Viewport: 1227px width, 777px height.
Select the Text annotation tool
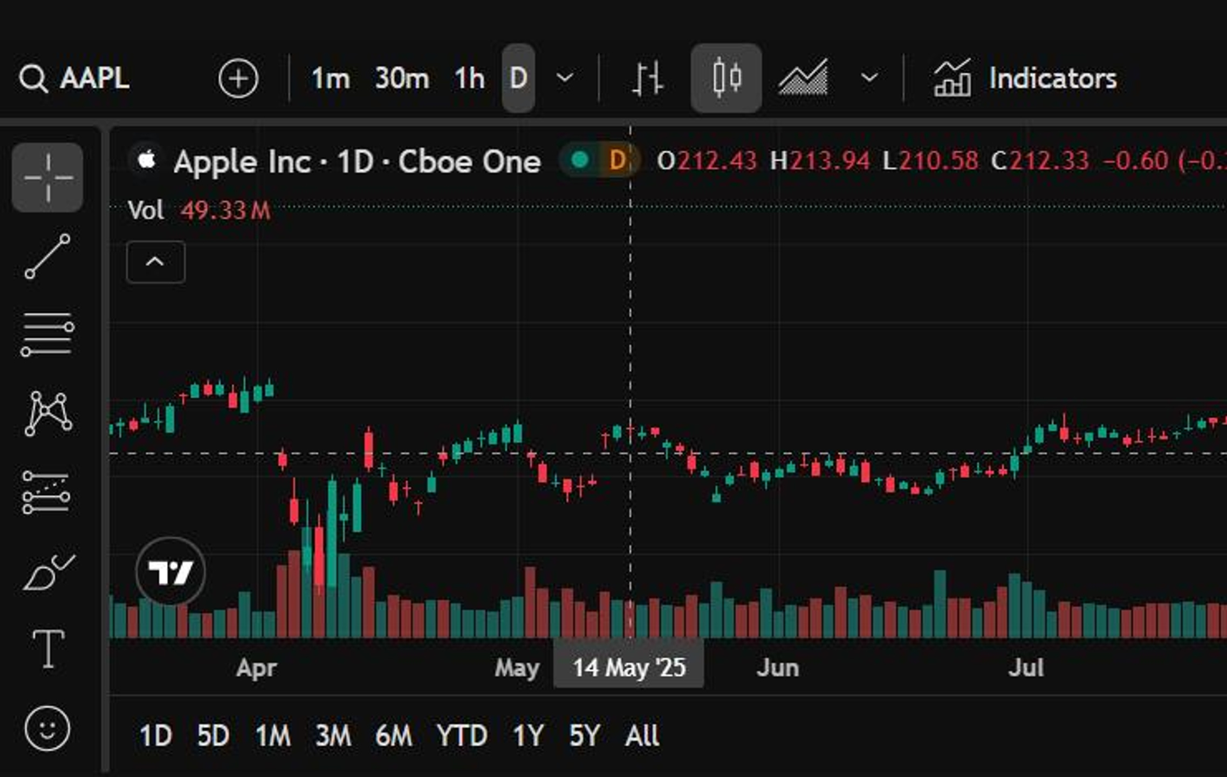(48, 649)
